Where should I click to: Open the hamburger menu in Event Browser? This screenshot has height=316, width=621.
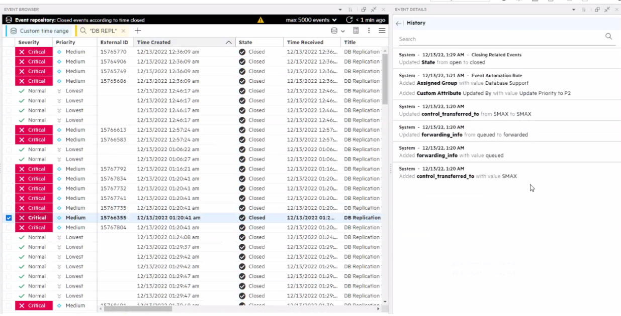[382, 31]
